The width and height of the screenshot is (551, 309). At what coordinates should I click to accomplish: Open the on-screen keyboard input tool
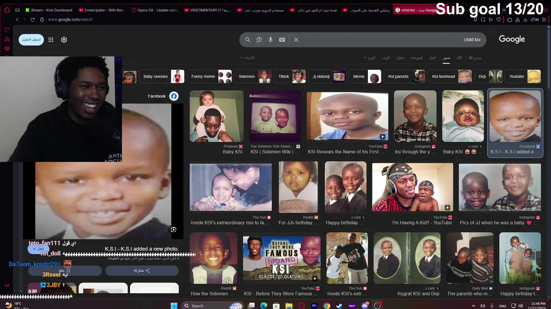[x=282, y=39]
